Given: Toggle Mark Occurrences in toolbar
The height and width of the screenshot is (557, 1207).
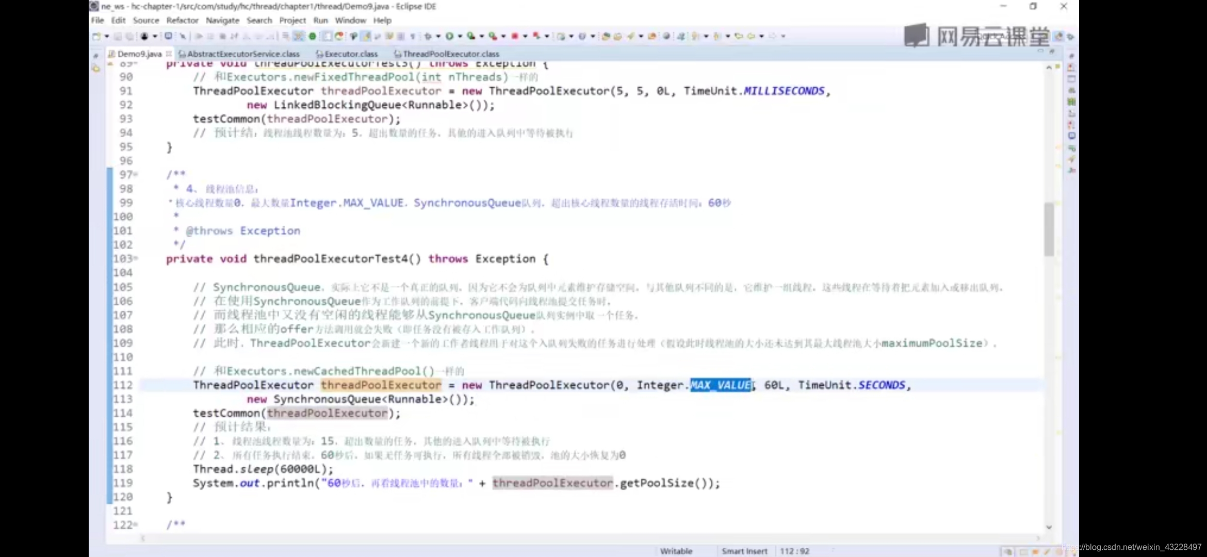Looking at the screenshot, I should [366, 36].
